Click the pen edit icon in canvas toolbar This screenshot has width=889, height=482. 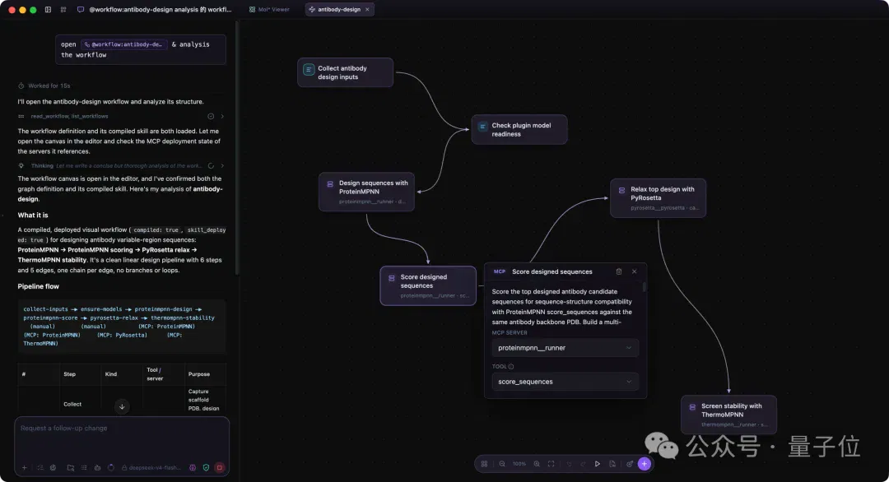pyautogui.click(x=630, y=464)
